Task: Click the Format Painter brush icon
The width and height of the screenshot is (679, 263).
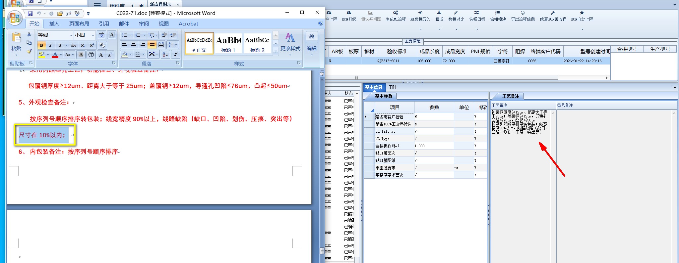Action: [x=29, y=51]
